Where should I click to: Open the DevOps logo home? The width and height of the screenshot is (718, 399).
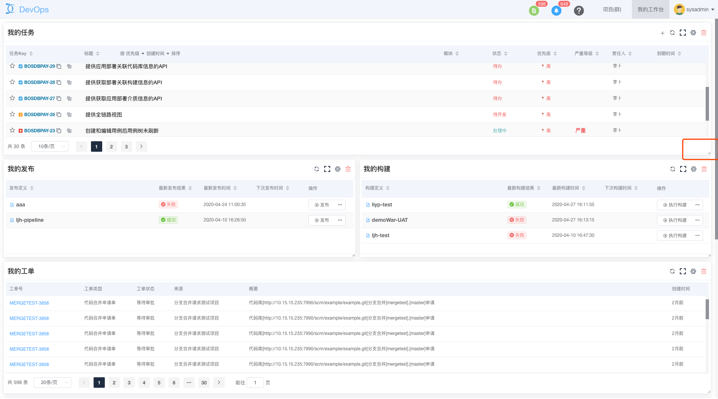click(x=27, y=9)
